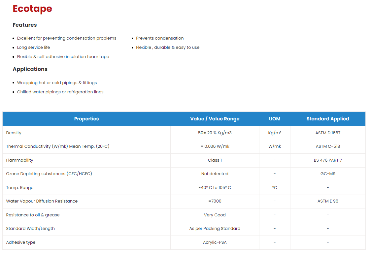Screen dimensions: 370x253
Task: Click the '-40° C to 105° C' value
Action: point(215,188)
